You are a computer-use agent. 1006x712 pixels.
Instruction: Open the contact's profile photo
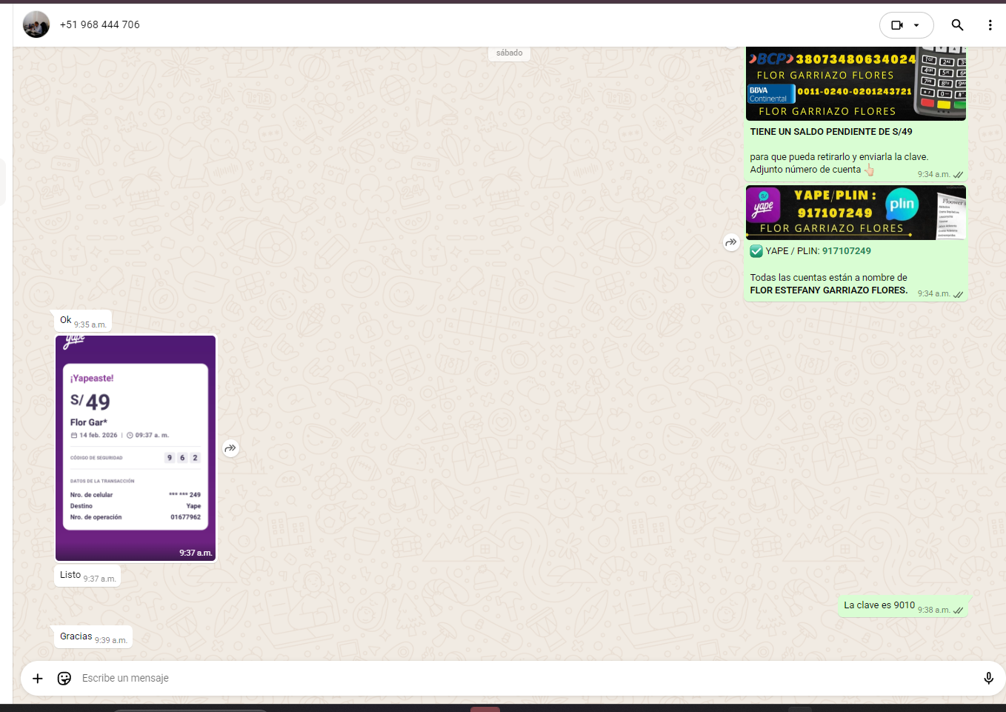[36, 24]
